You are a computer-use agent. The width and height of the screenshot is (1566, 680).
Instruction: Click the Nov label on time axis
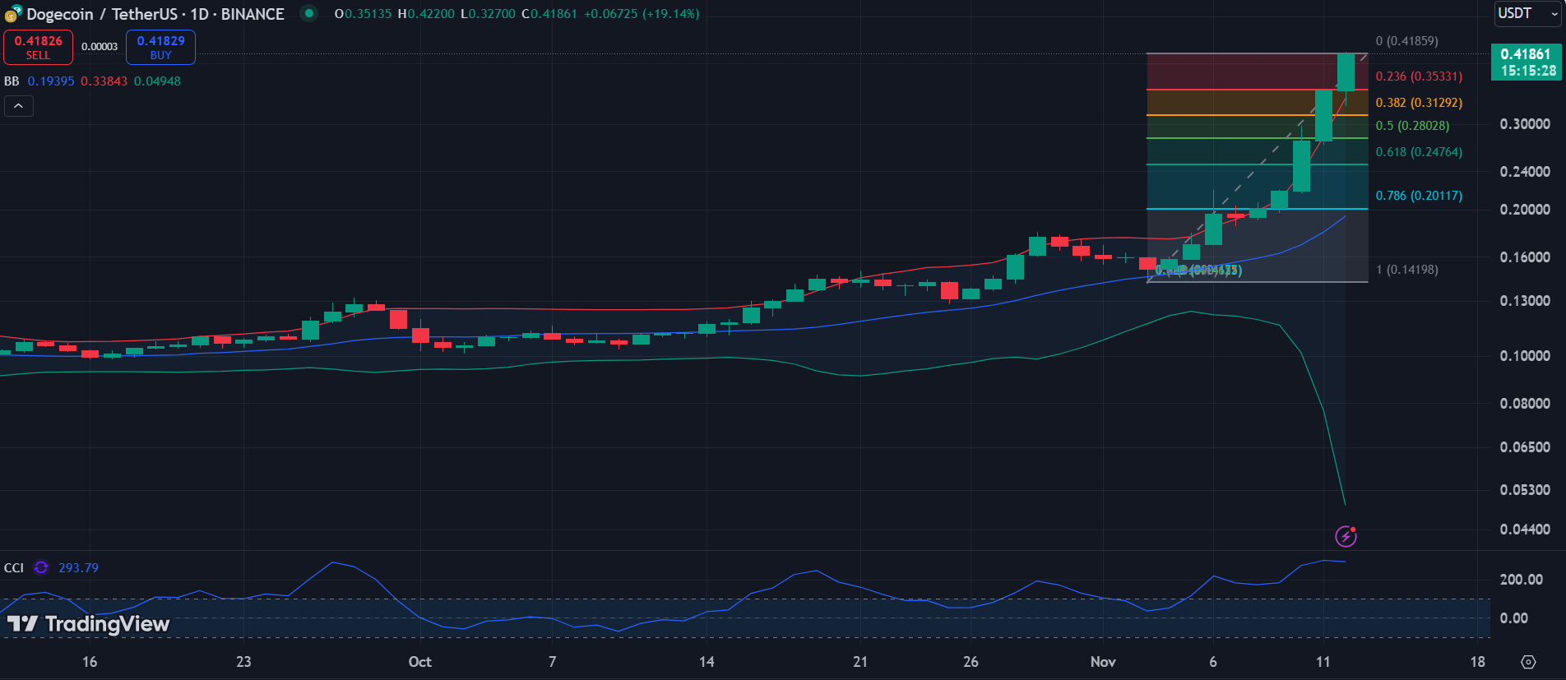coord(1103,662)
